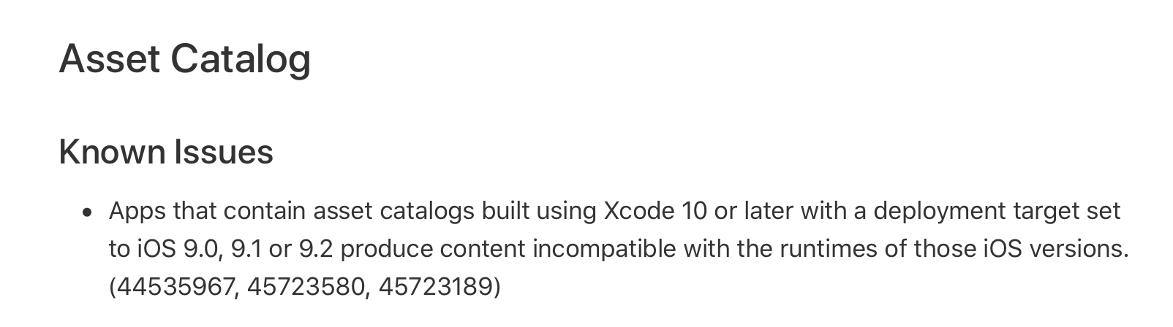
Task: Click the word content
Action: 483,249
